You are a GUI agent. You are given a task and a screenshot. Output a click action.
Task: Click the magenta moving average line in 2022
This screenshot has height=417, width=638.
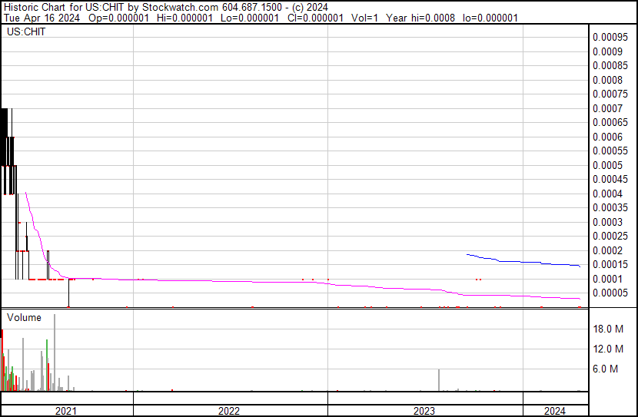pos(231,281)
